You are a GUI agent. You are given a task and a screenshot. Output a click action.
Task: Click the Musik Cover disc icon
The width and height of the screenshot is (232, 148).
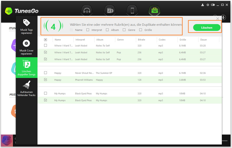(x=26, y=43)
